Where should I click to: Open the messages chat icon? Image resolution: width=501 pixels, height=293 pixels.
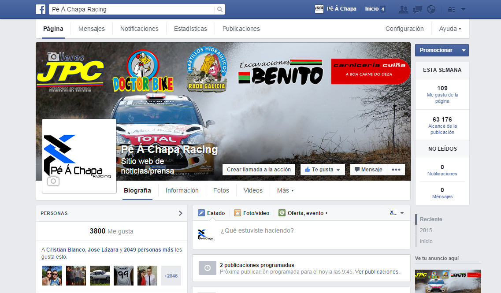(x=417, y=10)
